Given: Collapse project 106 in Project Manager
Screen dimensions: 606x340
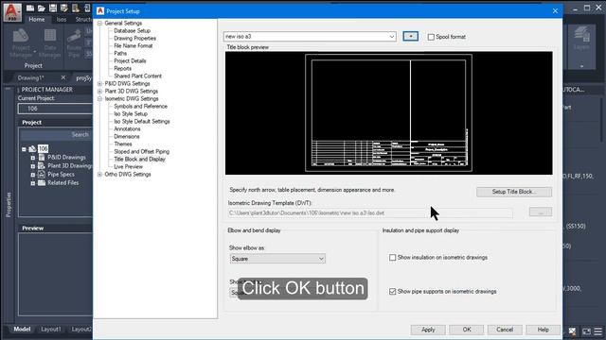Looking at the screenshot, I should coord(24,149).
